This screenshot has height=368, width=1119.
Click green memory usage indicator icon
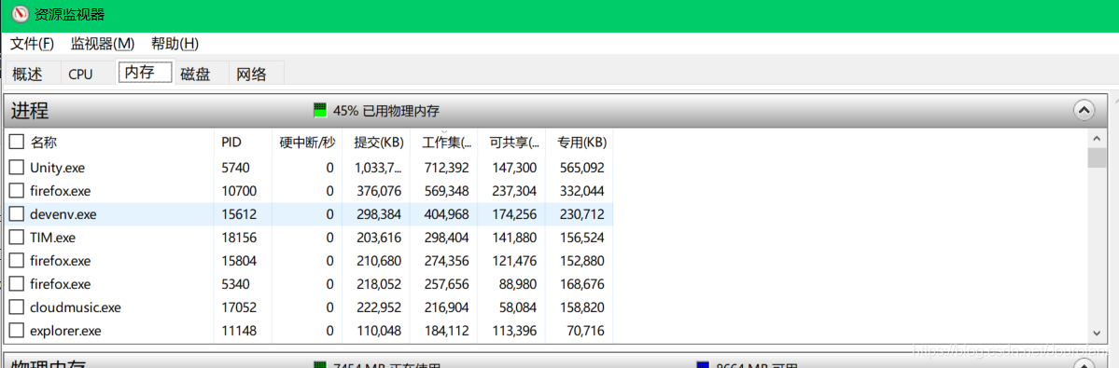pyautogui.click(x=320, y=111)
